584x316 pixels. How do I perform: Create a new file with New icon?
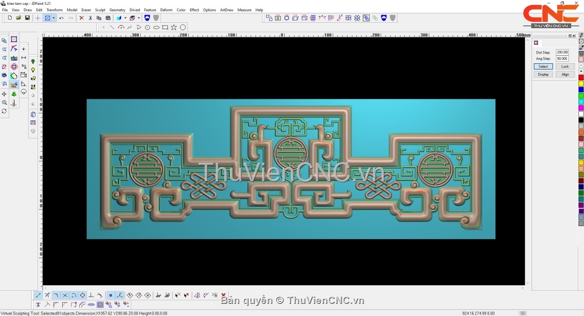(10, 18)
